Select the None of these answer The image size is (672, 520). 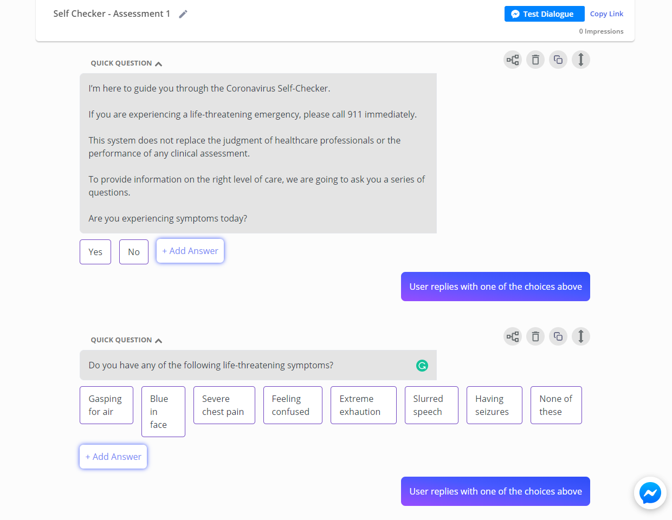tap(556, 405)
